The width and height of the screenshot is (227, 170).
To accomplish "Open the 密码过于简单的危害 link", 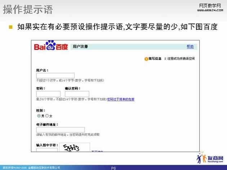I will [121, 99].
